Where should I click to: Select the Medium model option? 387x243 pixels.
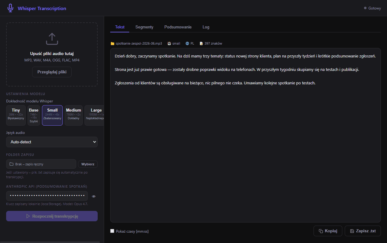pyautogui.click(x=73, y=116)
